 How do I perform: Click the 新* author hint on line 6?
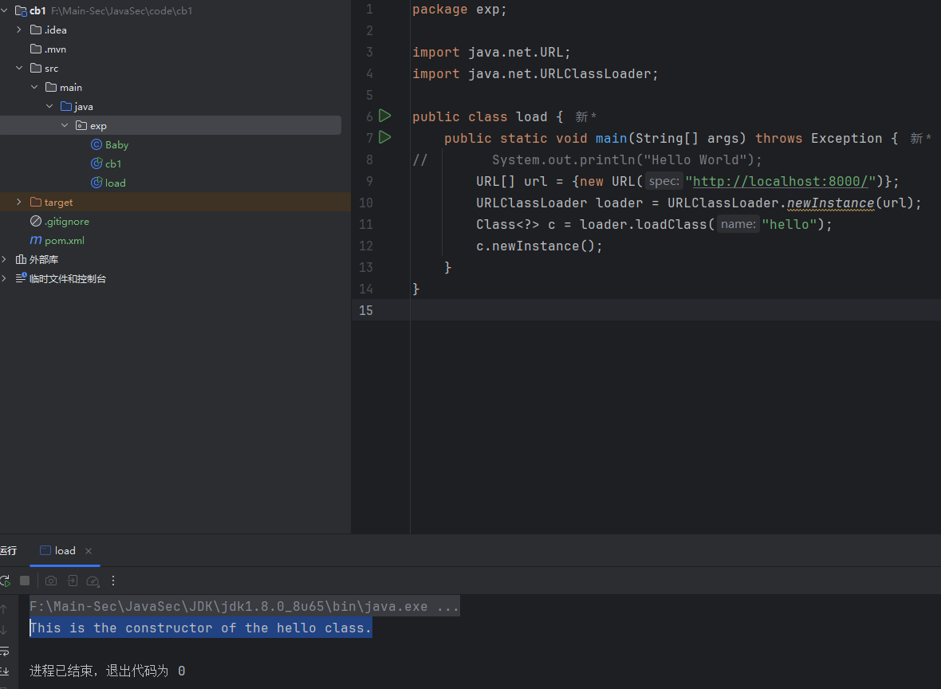(585, 116)
